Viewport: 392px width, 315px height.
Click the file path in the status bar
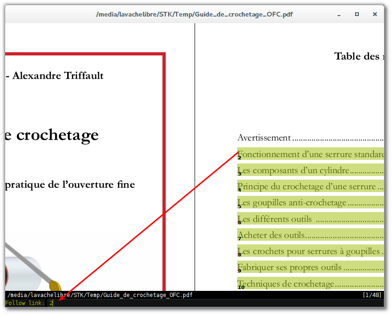[x=100, y=295]
